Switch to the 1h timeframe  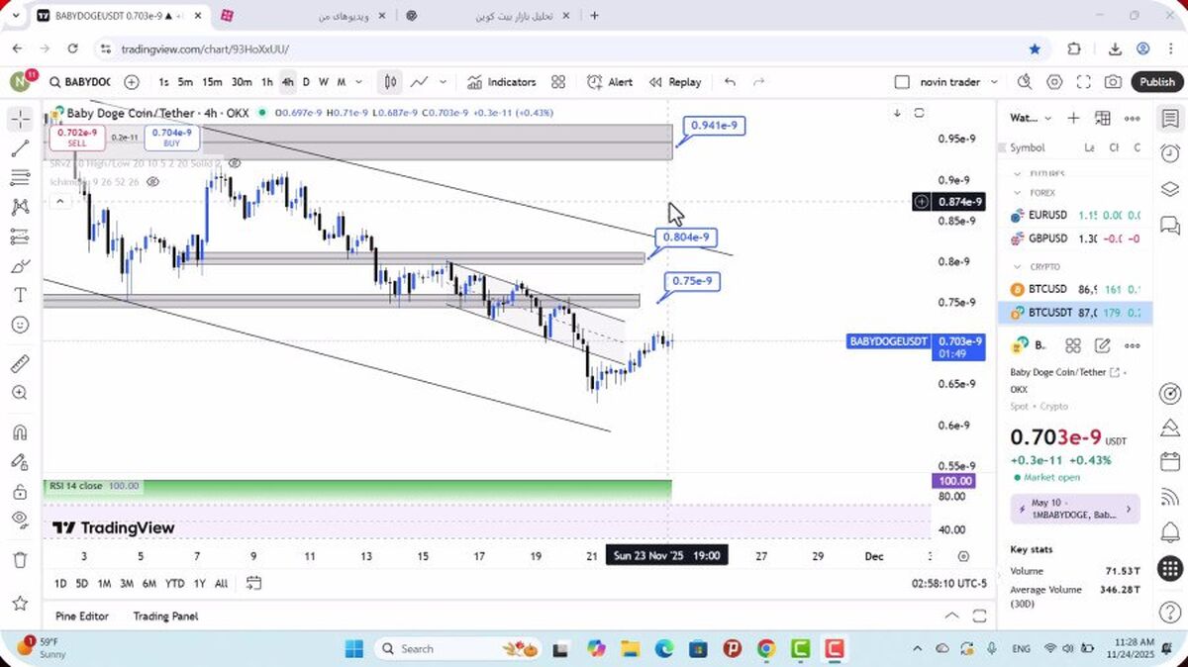point(267,82)
